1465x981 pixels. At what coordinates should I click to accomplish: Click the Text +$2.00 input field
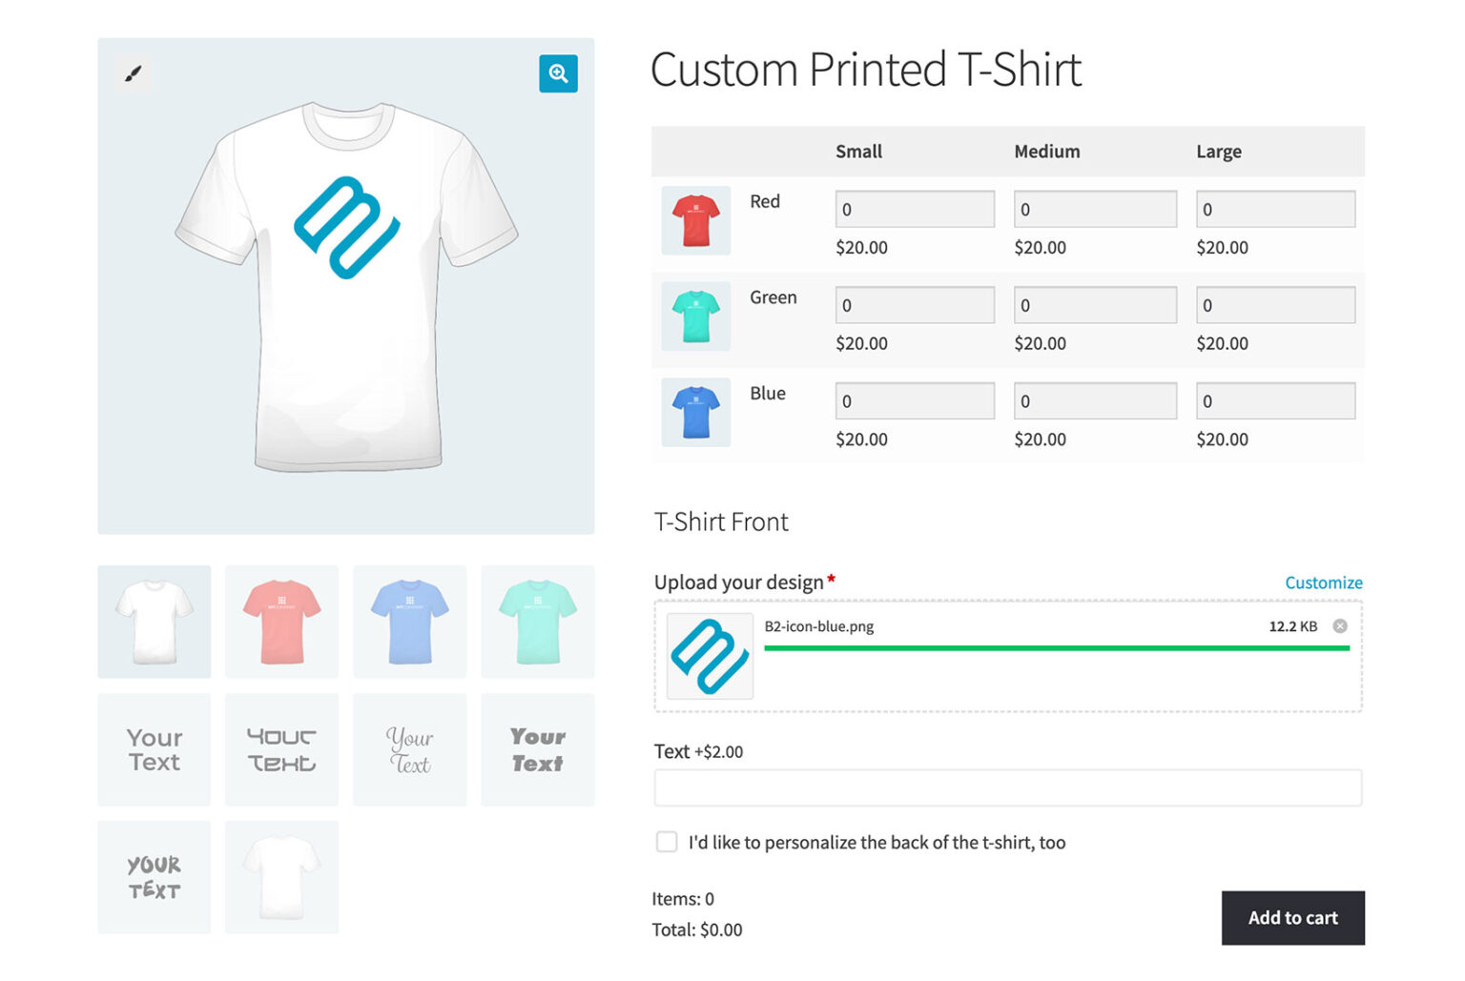pyautogui.click(x=1008, y=788)
